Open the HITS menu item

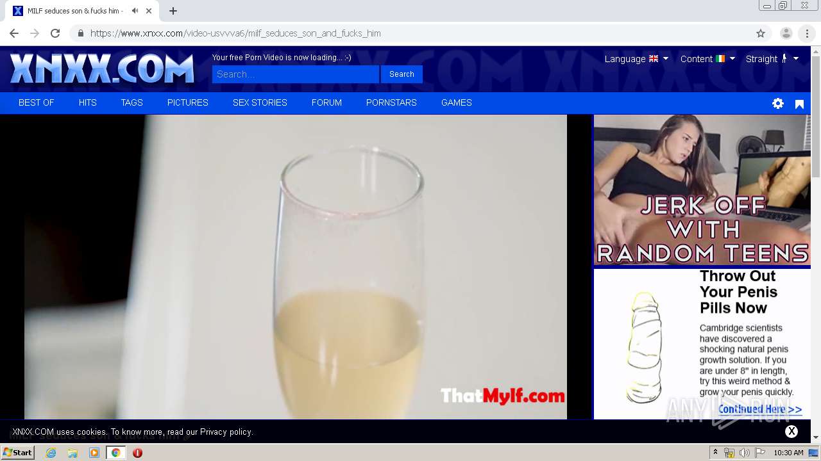point(88,102)
